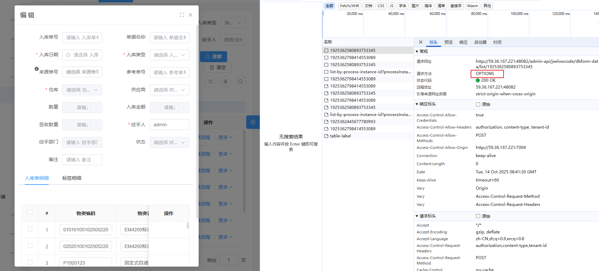
Task: Click into the 备注 input field
Action: click(82, 160)
